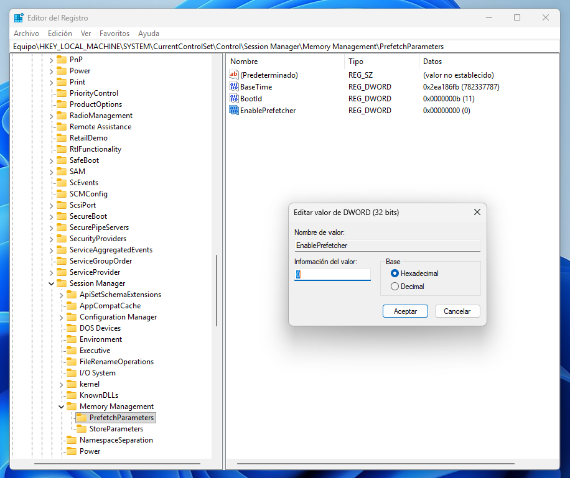
Task: Click the Nombre column header
Action: (285, 62)
